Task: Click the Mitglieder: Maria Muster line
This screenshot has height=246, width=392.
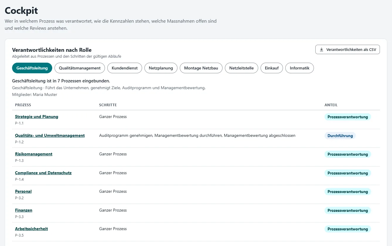Action: (34, 94)
